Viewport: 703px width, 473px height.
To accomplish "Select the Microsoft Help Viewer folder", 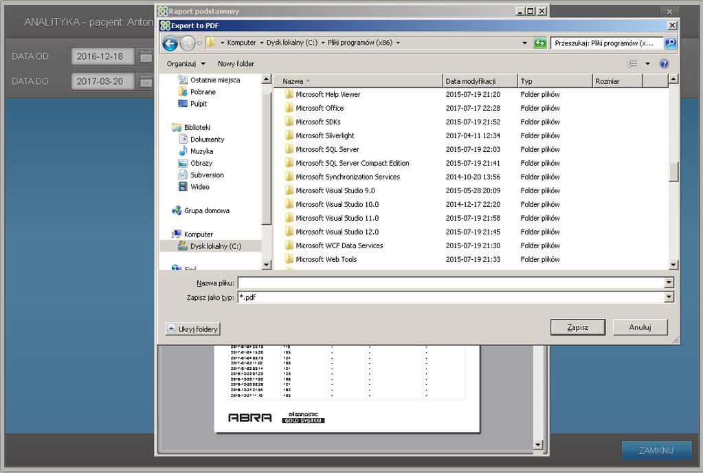I will click(x=328, y=95).
